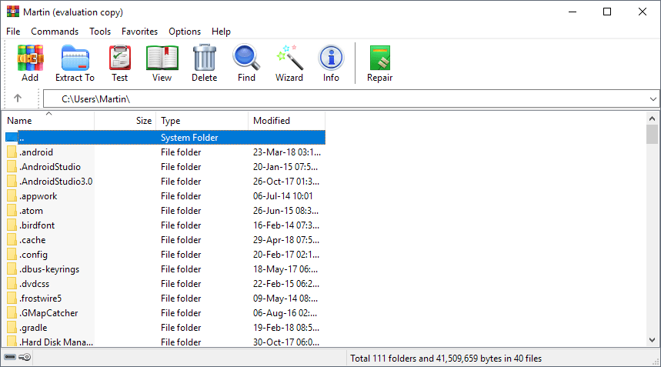The width and height of the screenshot is (661, 367).
Task: Select the .AndroidStudio folder icon
Action: pos(12,167)
